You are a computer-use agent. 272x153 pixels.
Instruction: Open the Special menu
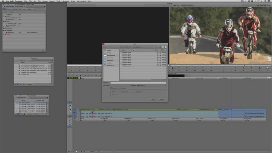pos(52,1)
